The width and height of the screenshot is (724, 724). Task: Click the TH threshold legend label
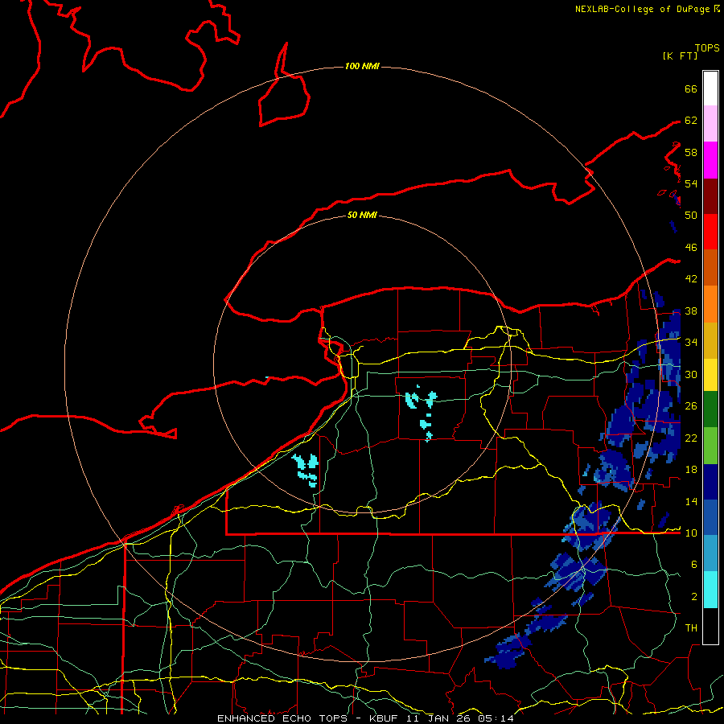point(691,627)
